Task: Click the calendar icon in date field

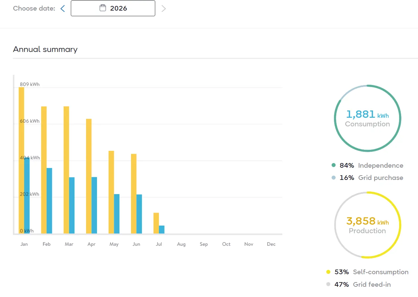Action: point(103,8)
